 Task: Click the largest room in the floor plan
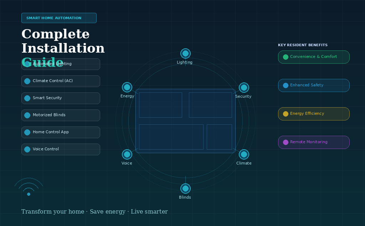pos(171,137)
